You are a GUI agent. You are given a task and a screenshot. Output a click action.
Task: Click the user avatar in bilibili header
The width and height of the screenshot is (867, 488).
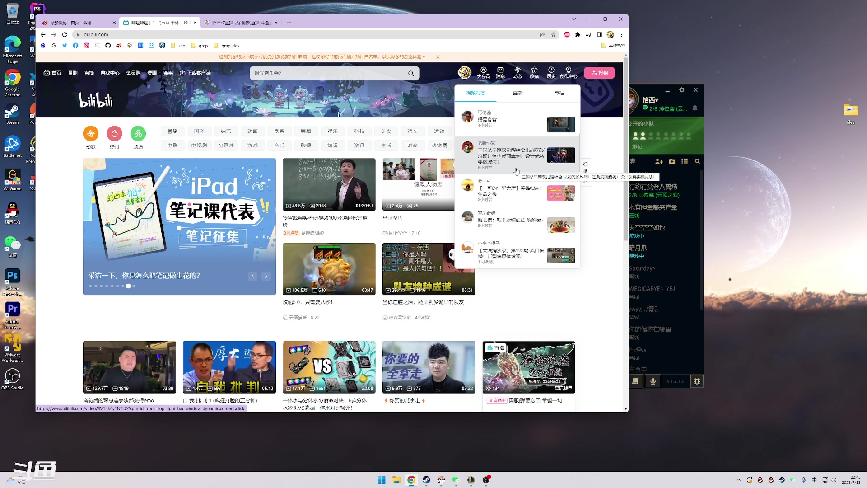(x=465, y=72)
